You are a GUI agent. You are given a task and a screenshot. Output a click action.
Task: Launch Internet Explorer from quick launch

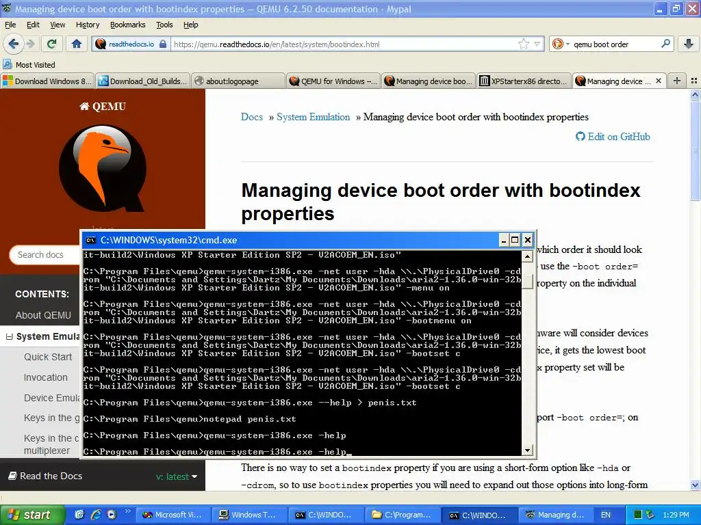pyautogui.click(x=95, y=515)
